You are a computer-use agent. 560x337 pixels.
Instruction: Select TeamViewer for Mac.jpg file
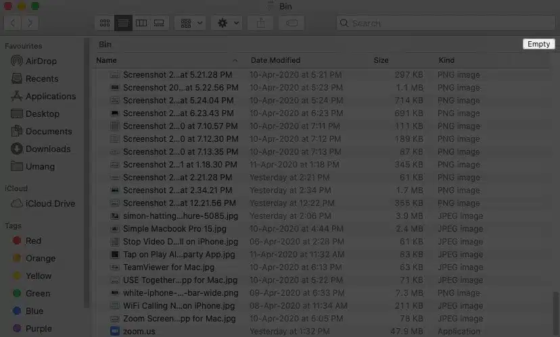(x=168, y=267)
